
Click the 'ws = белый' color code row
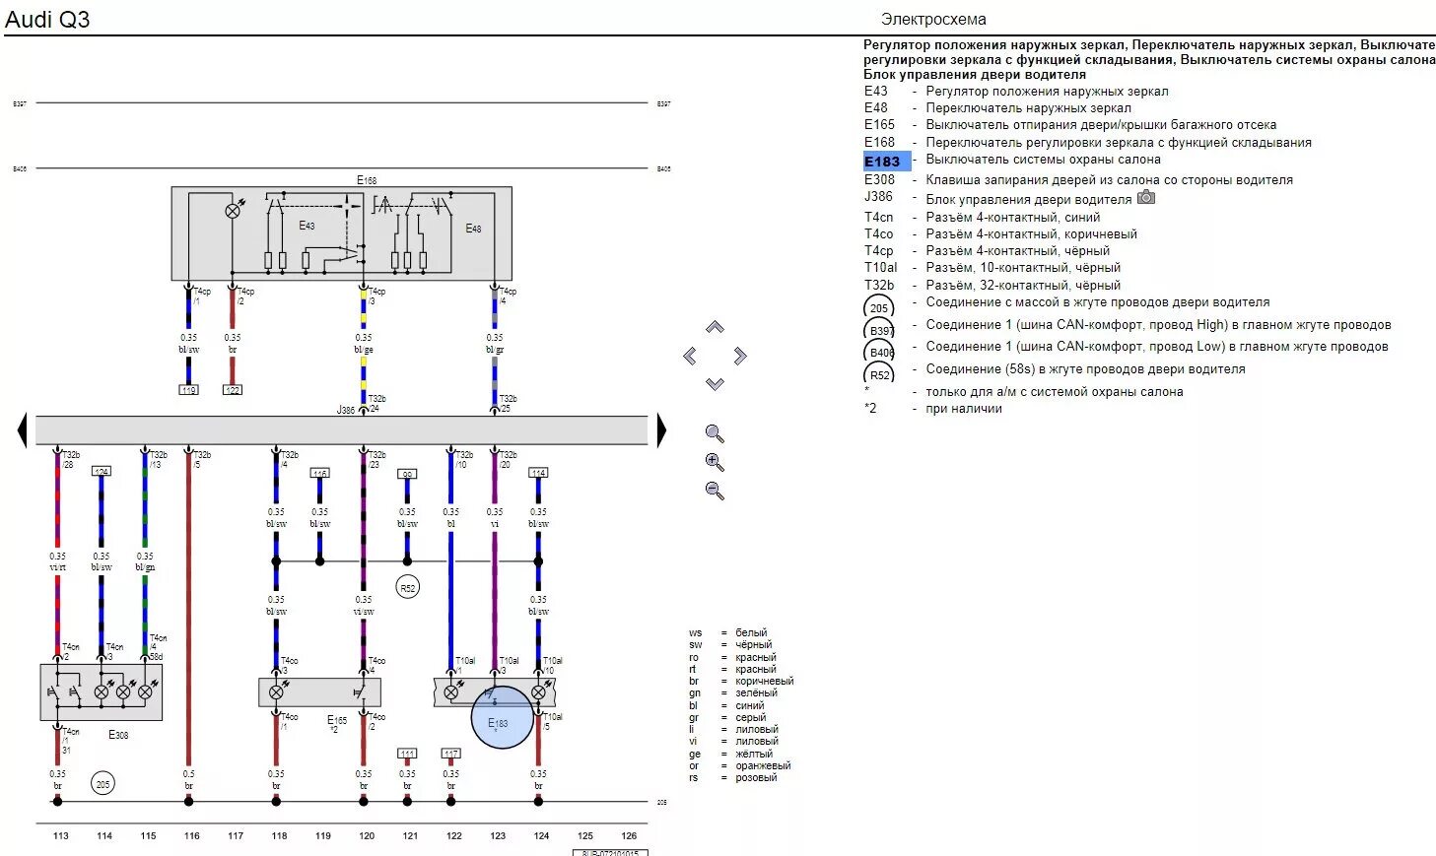pos(727,633)
